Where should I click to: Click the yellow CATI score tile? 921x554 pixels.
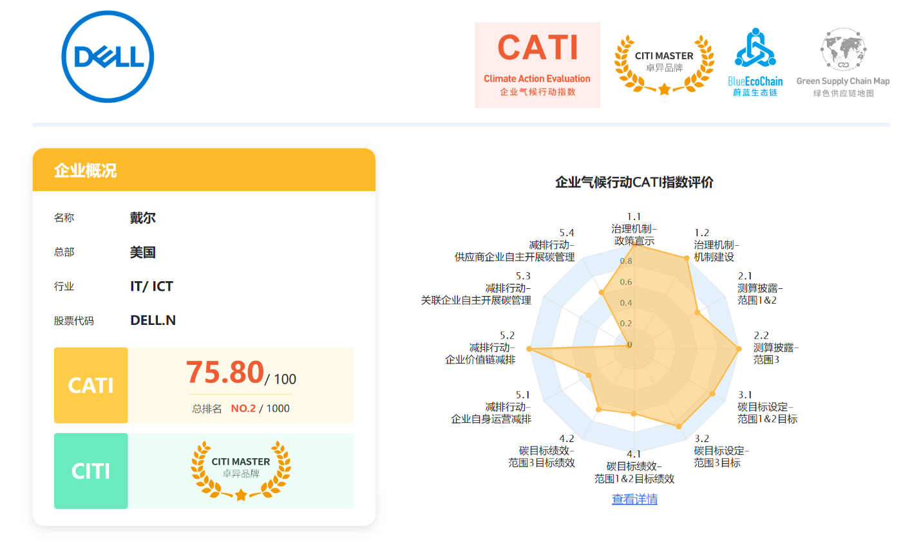pyautogui.click(x=91, y=385)
